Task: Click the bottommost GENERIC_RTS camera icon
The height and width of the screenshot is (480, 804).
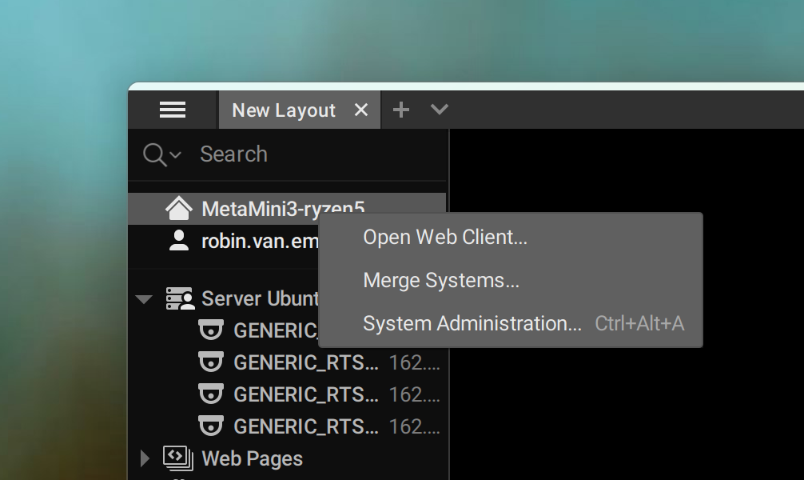Action: tap(211, 426)
